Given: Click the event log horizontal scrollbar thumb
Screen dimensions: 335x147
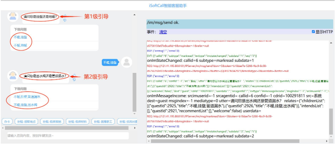Looking at the screenshot, I should point(225,141).
